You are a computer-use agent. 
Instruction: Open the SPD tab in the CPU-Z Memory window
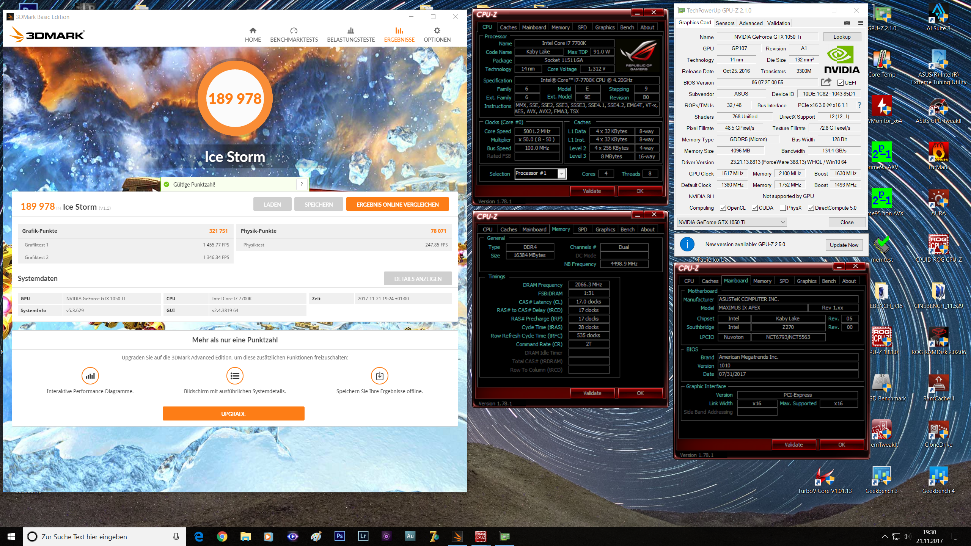click(x=582, y=229)
